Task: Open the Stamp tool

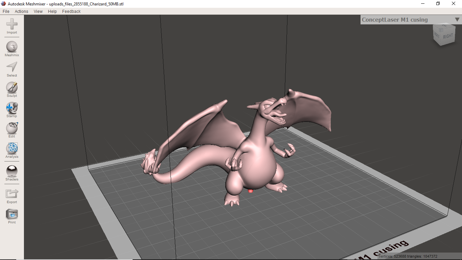Action: [x=12, y=108]
